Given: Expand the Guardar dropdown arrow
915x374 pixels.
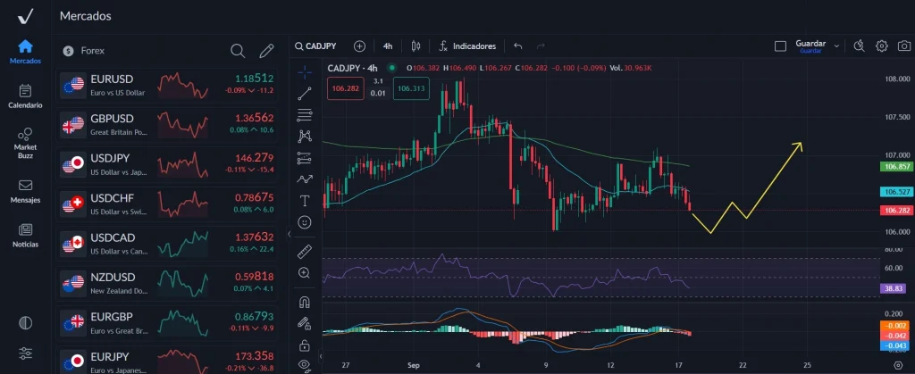Looking at the screenshot, I should (x=836, y=46).
